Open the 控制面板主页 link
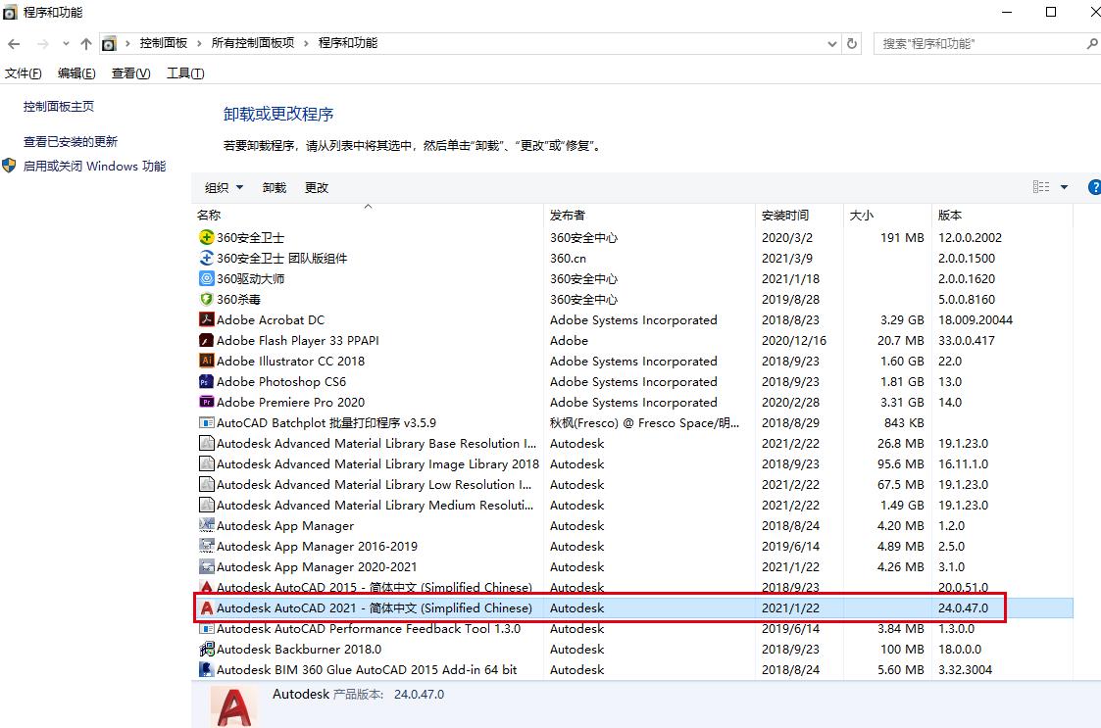The image size is (1101, 728). coord(58,106)
